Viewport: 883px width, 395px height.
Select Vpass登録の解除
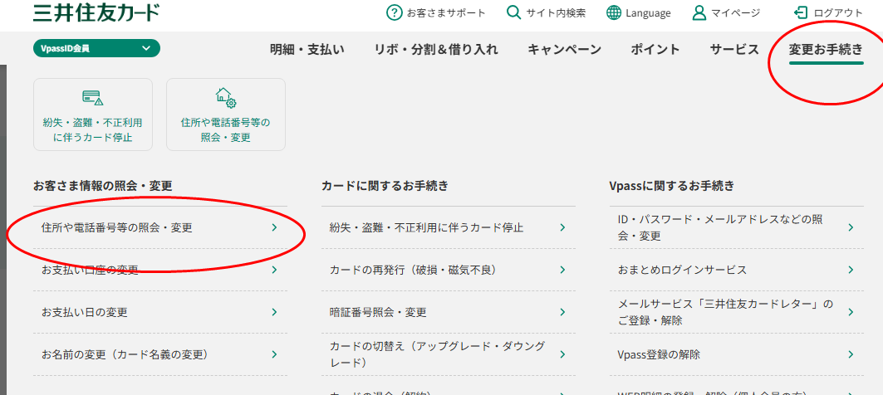[x=737, y=354]
